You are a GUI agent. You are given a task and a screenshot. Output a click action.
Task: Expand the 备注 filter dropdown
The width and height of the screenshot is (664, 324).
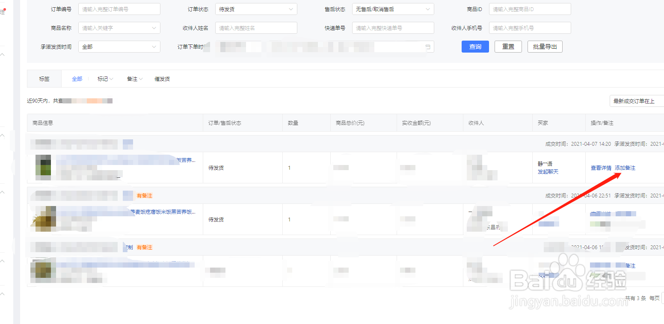click(134, 79)
